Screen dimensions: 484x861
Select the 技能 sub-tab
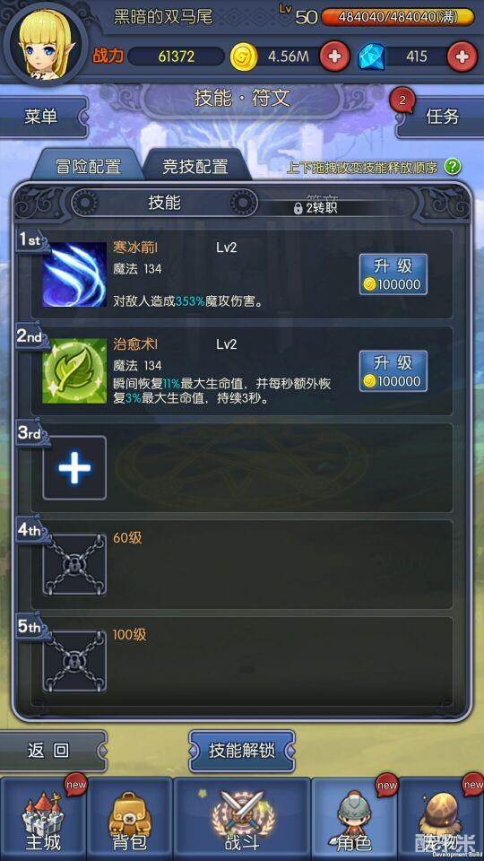tap(165, 202)
